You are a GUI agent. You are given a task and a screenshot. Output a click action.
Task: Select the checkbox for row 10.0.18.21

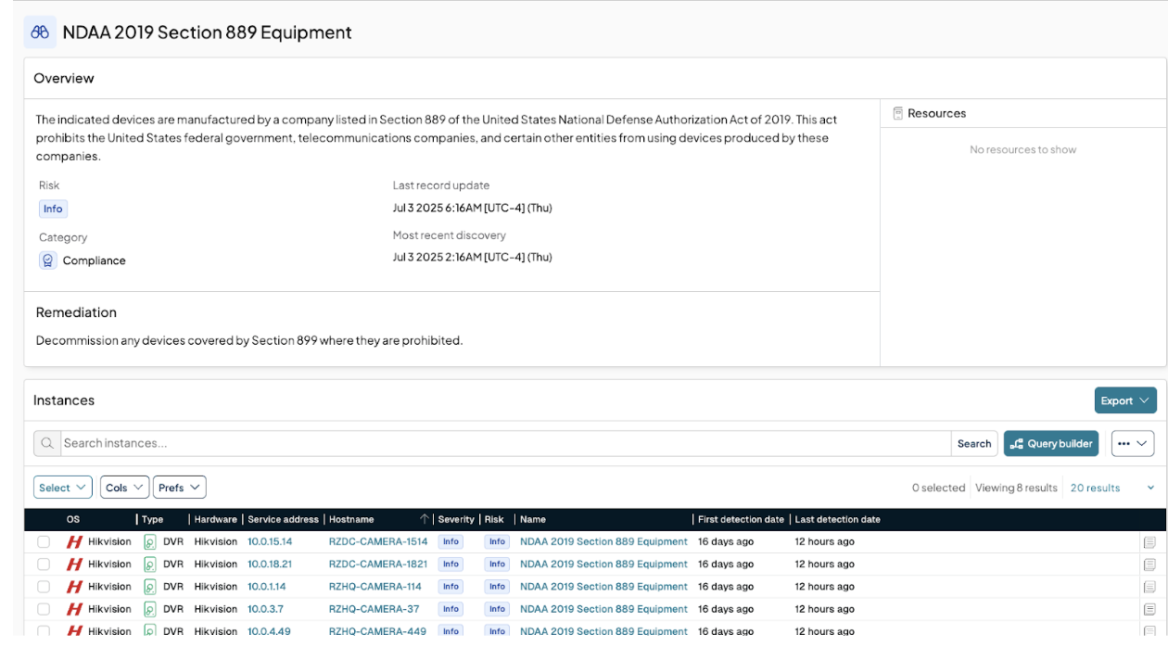point(44,565)
